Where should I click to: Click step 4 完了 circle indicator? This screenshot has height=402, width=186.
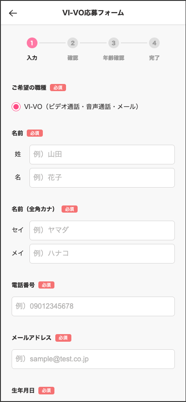[154, 43]
